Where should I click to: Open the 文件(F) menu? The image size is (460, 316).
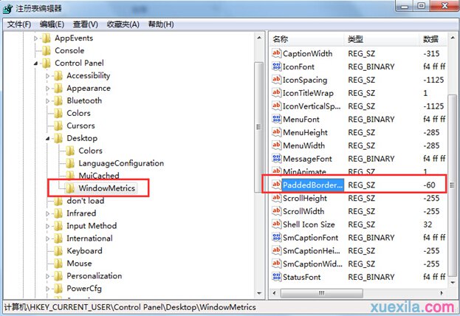(x=19, y=24)
